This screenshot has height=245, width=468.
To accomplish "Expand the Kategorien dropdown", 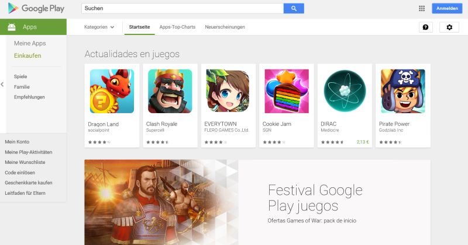I will pos(99,27).
